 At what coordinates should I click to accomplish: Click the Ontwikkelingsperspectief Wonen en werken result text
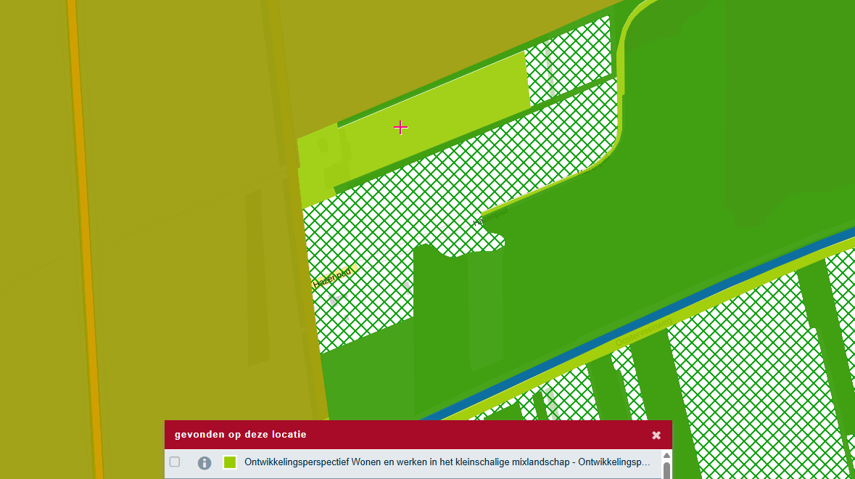point(447,462)
